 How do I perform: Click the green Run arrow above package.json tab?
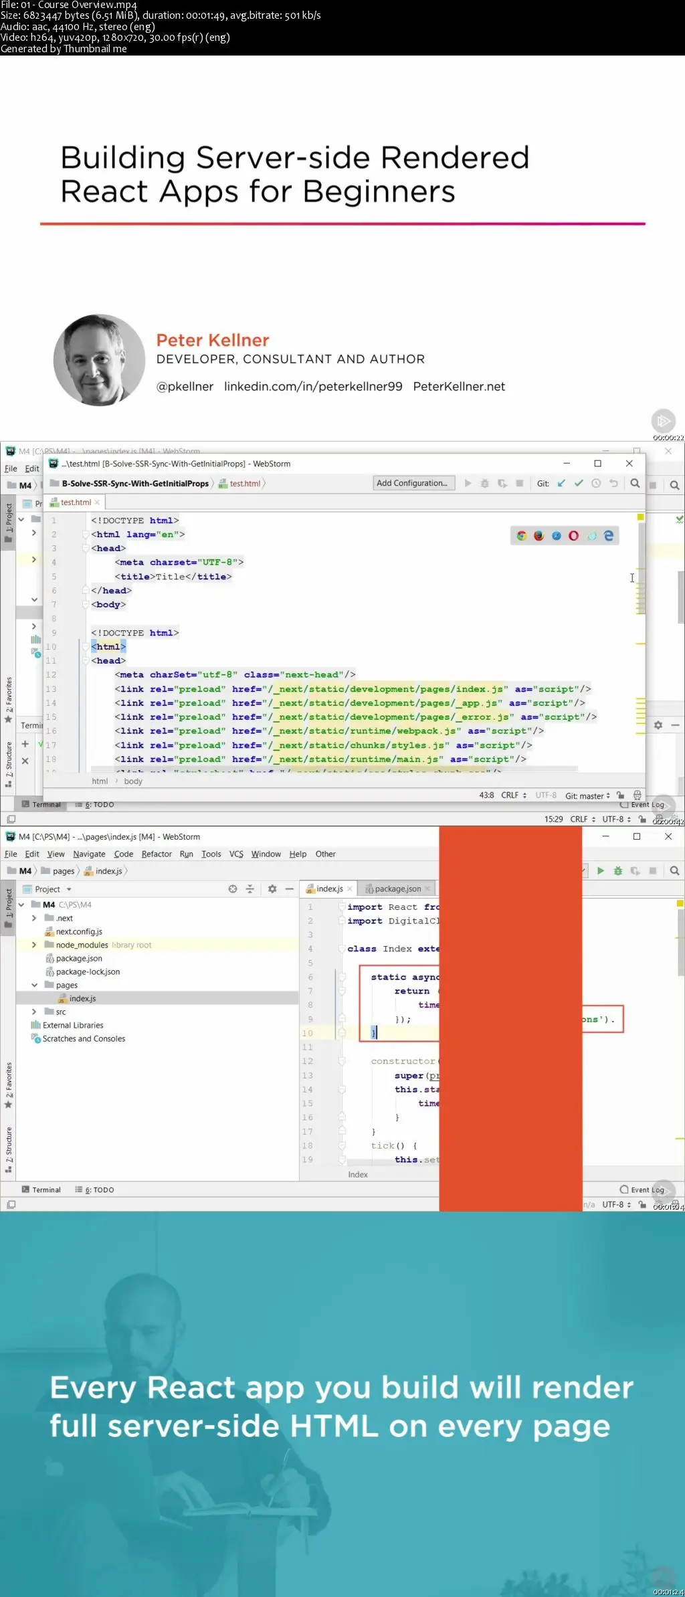601,870
